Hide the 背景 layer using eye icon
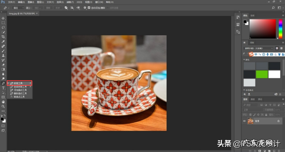 (244, 121)
